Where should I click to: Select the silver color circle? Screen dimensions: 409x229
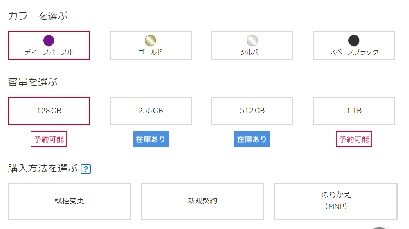pyautogui.click(x=252, y=40)
